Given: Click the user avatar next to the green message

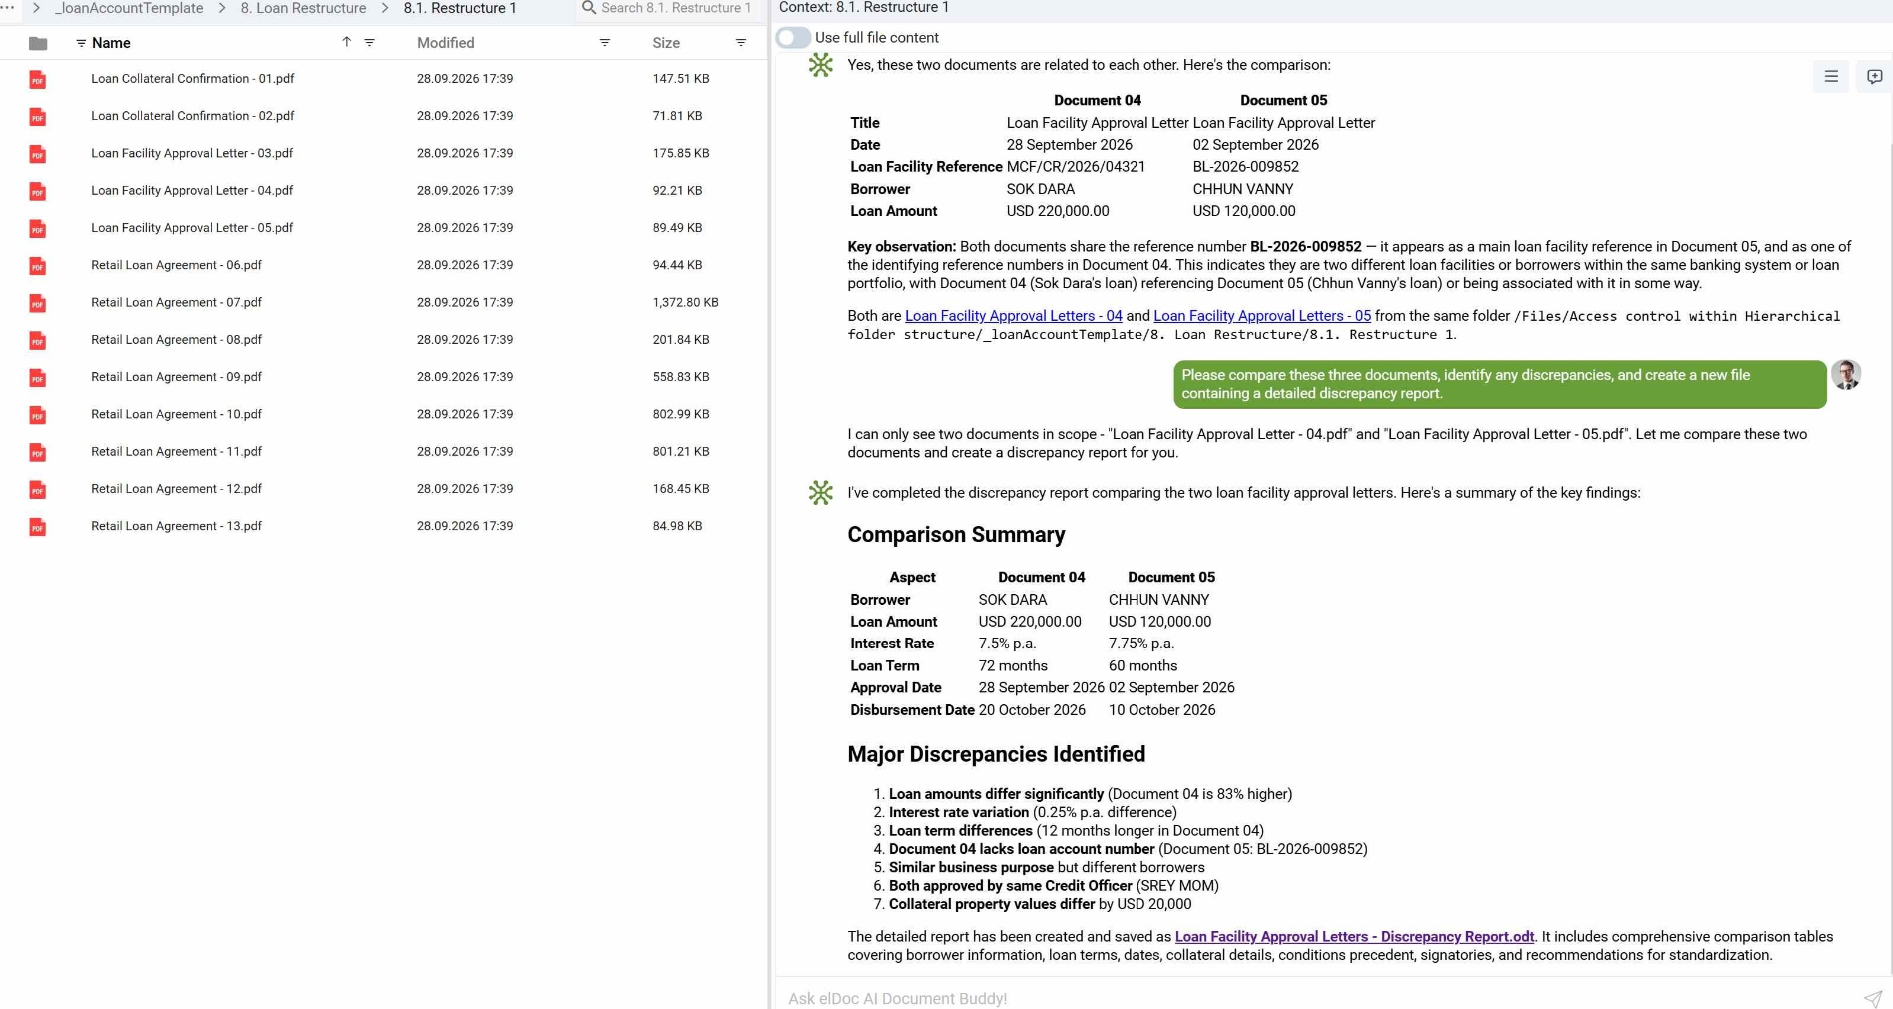Looking at the screenshot, I should pos(1845,375).
